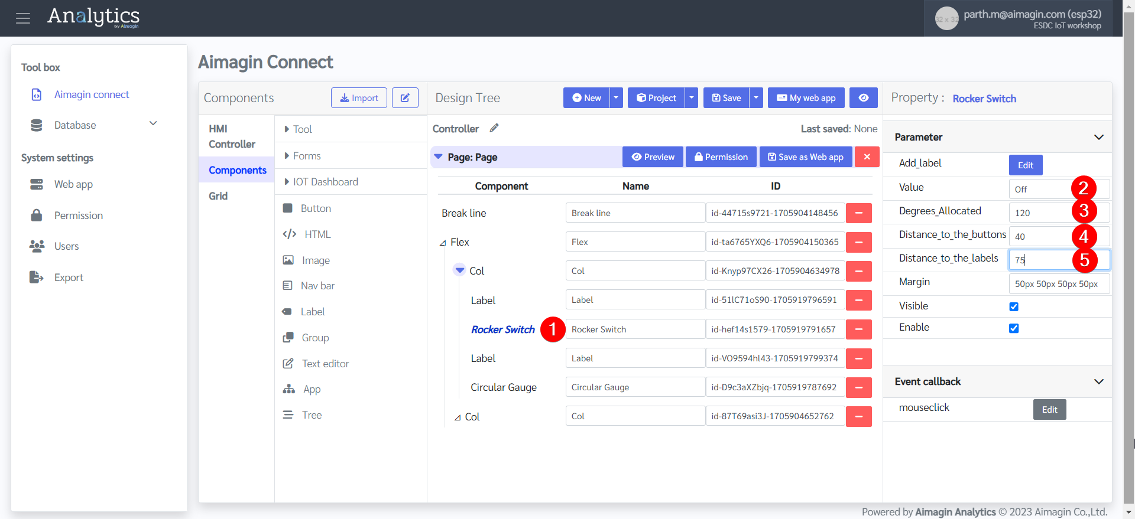Select the Tree component icon
Image resolution: width=1135 pixels, height=519 pixels.
(x=288, y=415)
